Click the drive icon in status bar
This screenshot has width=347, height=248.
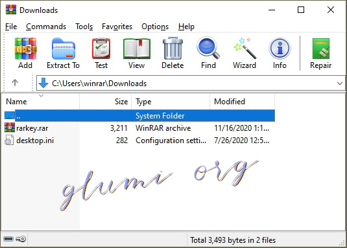(8, 239)
